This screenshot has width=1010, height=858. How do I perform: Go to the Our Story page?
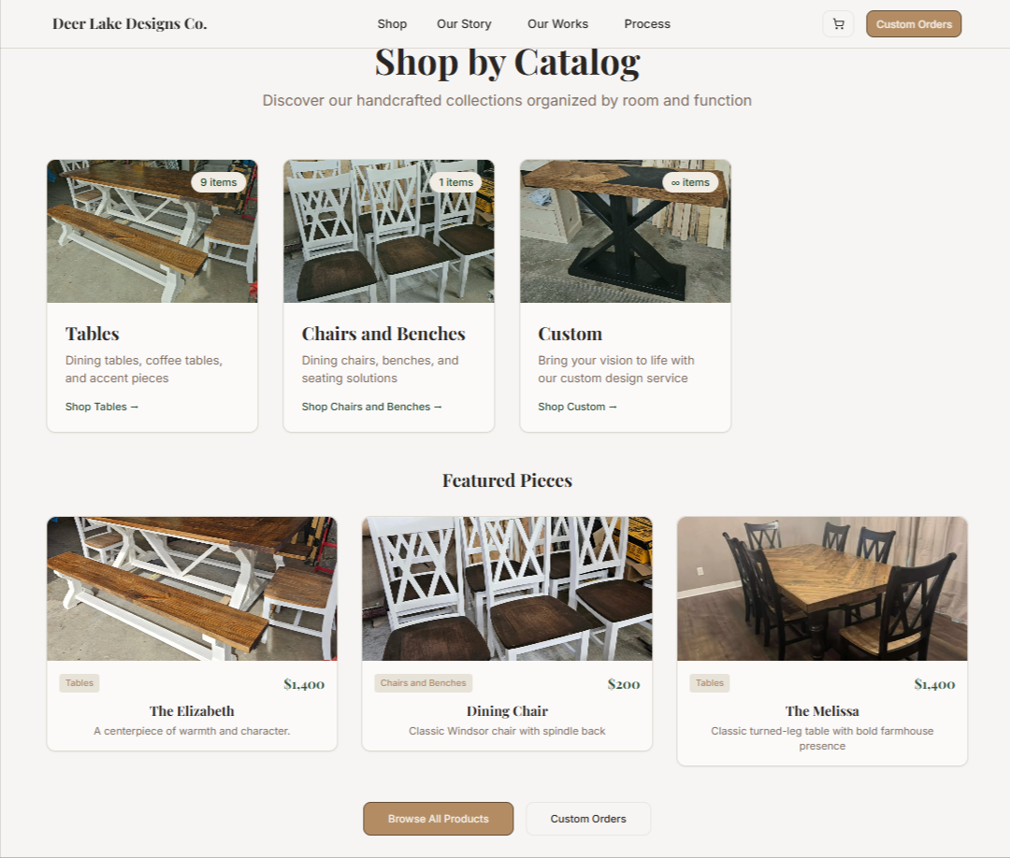click(x=464, y=23)
